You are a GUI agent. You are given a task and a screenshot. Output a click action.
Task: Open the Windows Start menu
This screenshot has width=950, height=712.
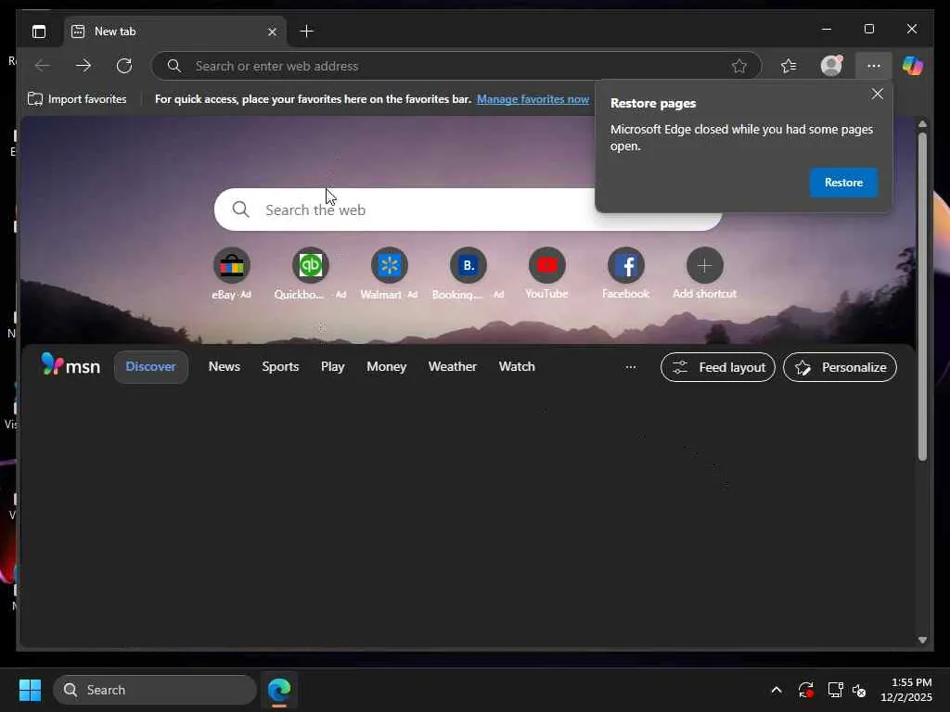[x=30, y=690]
